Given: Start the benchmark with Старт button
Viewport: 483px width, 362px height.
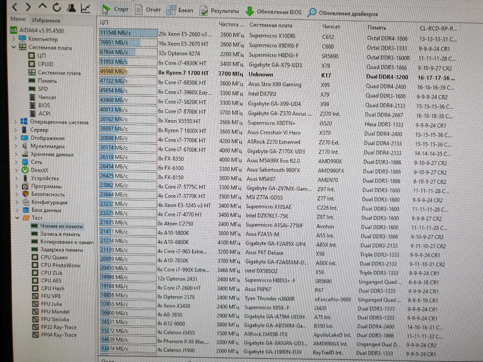Looking at the screenshot, I should [x=115, y=9].
